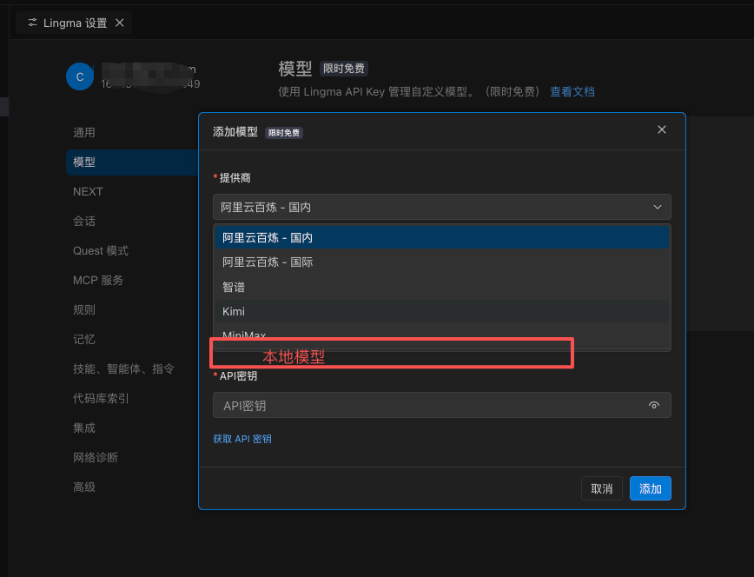Select the Lingma 设置 editor tab
Screen dimensions: 754x577
(74, 23)
